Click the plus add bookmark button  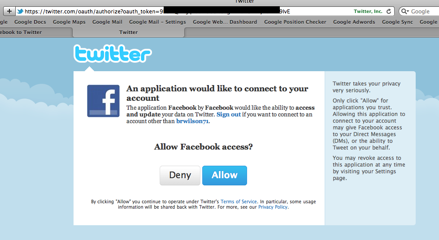click(x=9, y=11)
